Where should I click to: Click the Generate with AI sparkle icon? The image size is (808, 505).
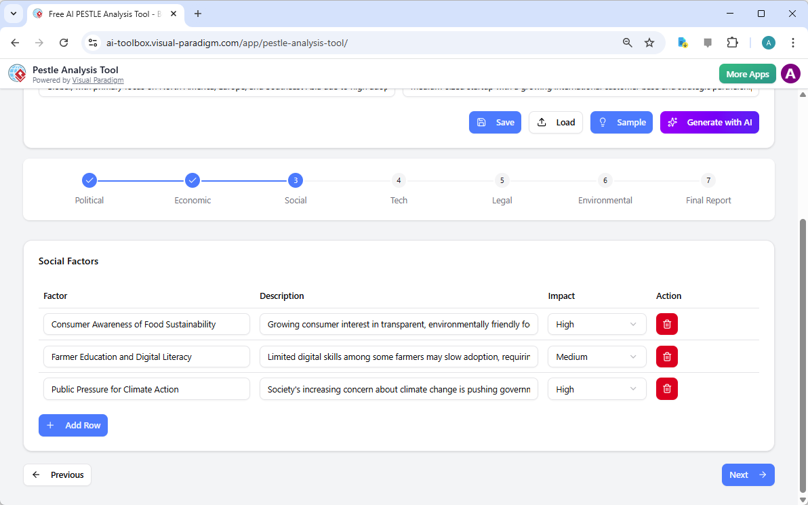tap(672, 122)
